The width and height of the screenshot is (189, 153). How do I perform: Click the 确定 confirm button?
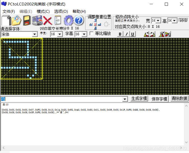pyautogui.click(x=184, y=20)
